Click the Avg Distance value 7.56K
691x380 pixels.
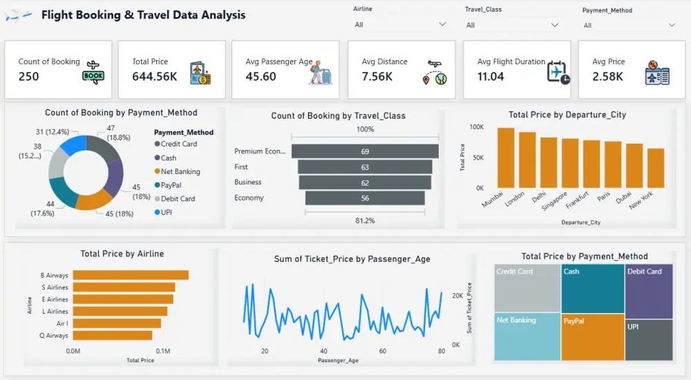pyautogui.click(x=377, y=76)
